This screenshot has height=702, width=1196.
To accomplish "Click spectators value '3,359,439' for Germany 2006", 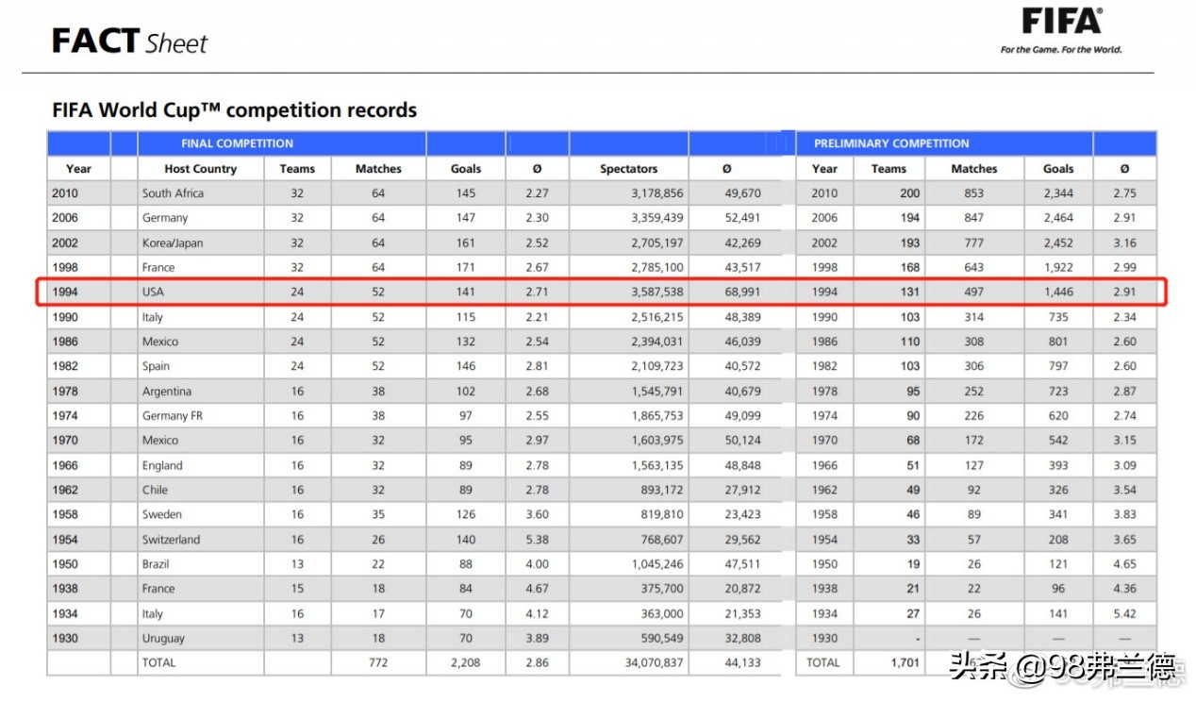I will click(657, 218).
